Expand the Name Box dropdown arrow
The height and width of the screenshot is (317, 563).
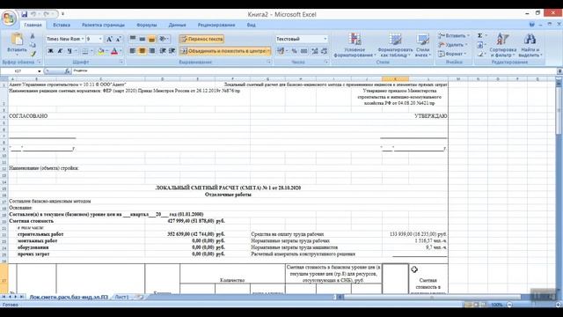click(x=39, y=71)
